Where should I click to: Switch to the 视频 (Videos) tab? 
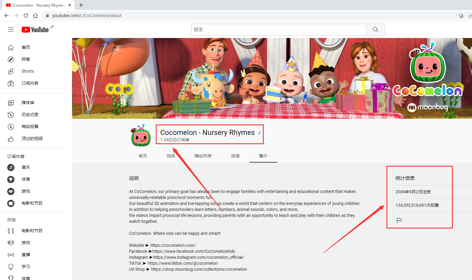pyautogui.click(x=171, y=156)
